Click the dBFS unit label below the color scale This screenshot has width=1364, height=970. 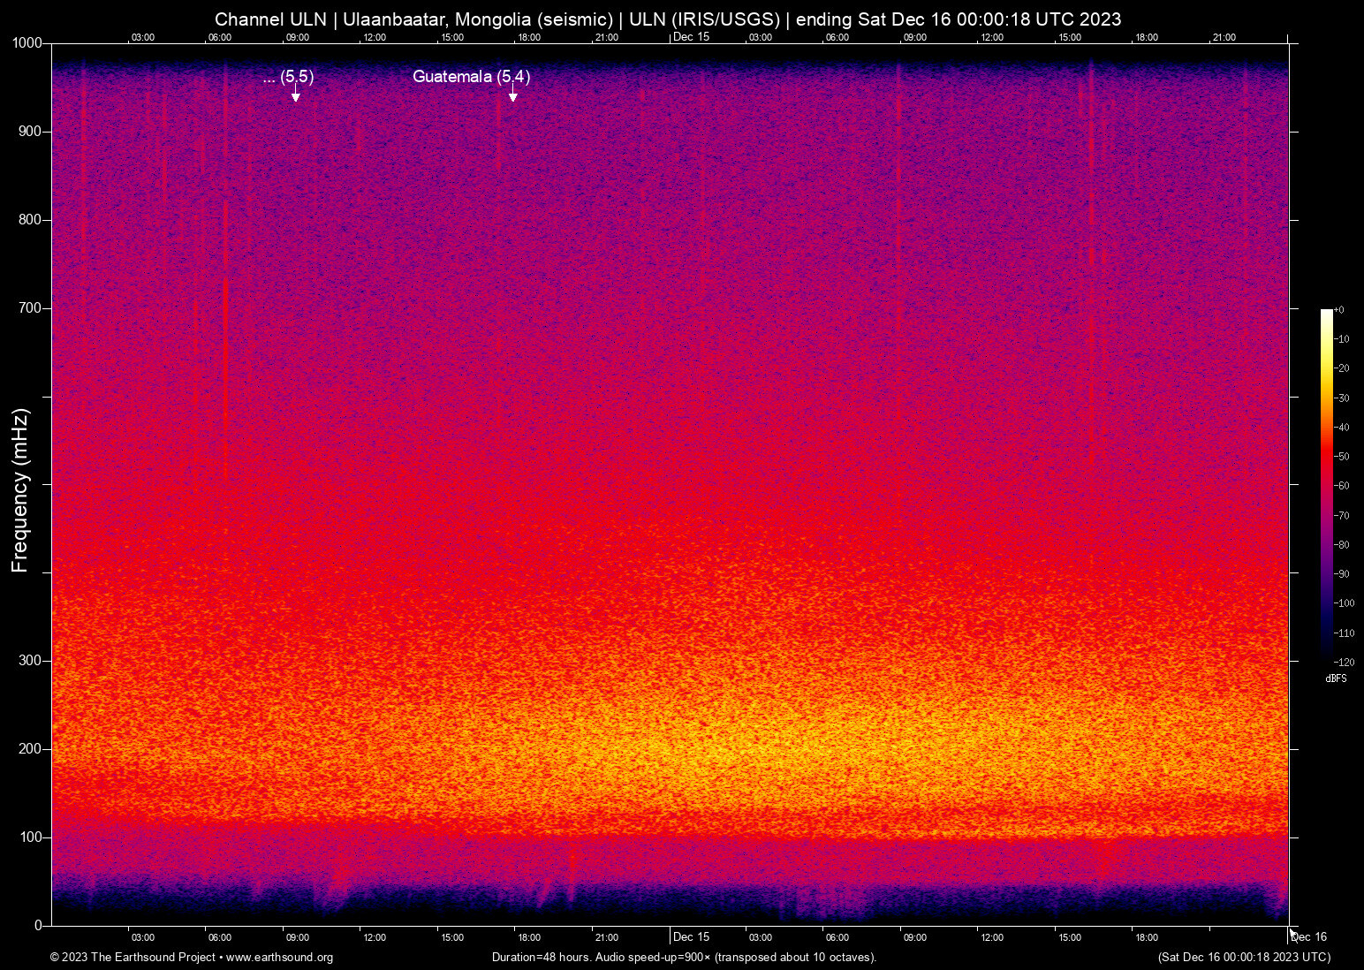(1336, 678)
